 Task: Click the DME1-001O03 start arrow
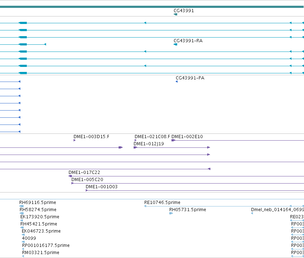coord(87,190)
